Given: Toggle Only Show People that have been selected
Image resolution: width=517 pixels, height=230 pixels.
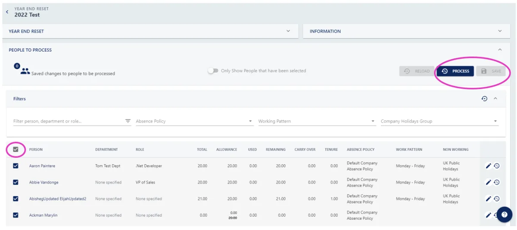Looking at the screenshot, I should click(x=213, y=71).
